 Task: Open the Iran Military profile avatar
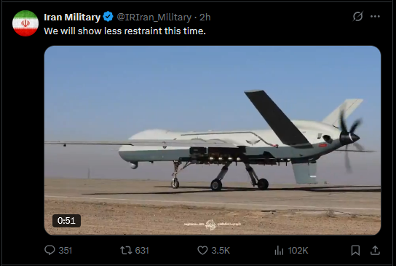coord(25,23)
